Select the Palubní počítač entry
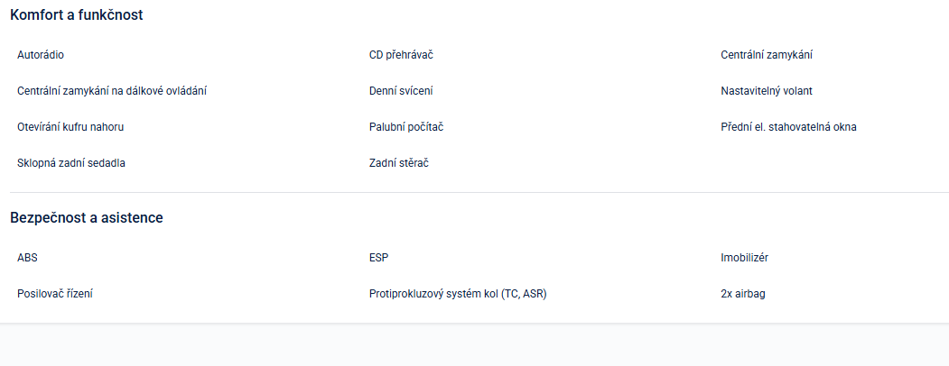 click(x=406, y=127)
